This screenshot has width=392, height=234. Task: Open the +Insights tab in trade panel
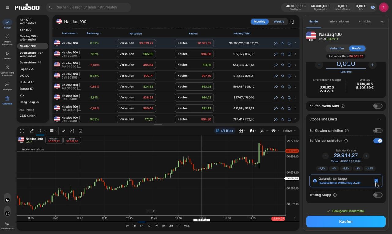pos(365,21)
